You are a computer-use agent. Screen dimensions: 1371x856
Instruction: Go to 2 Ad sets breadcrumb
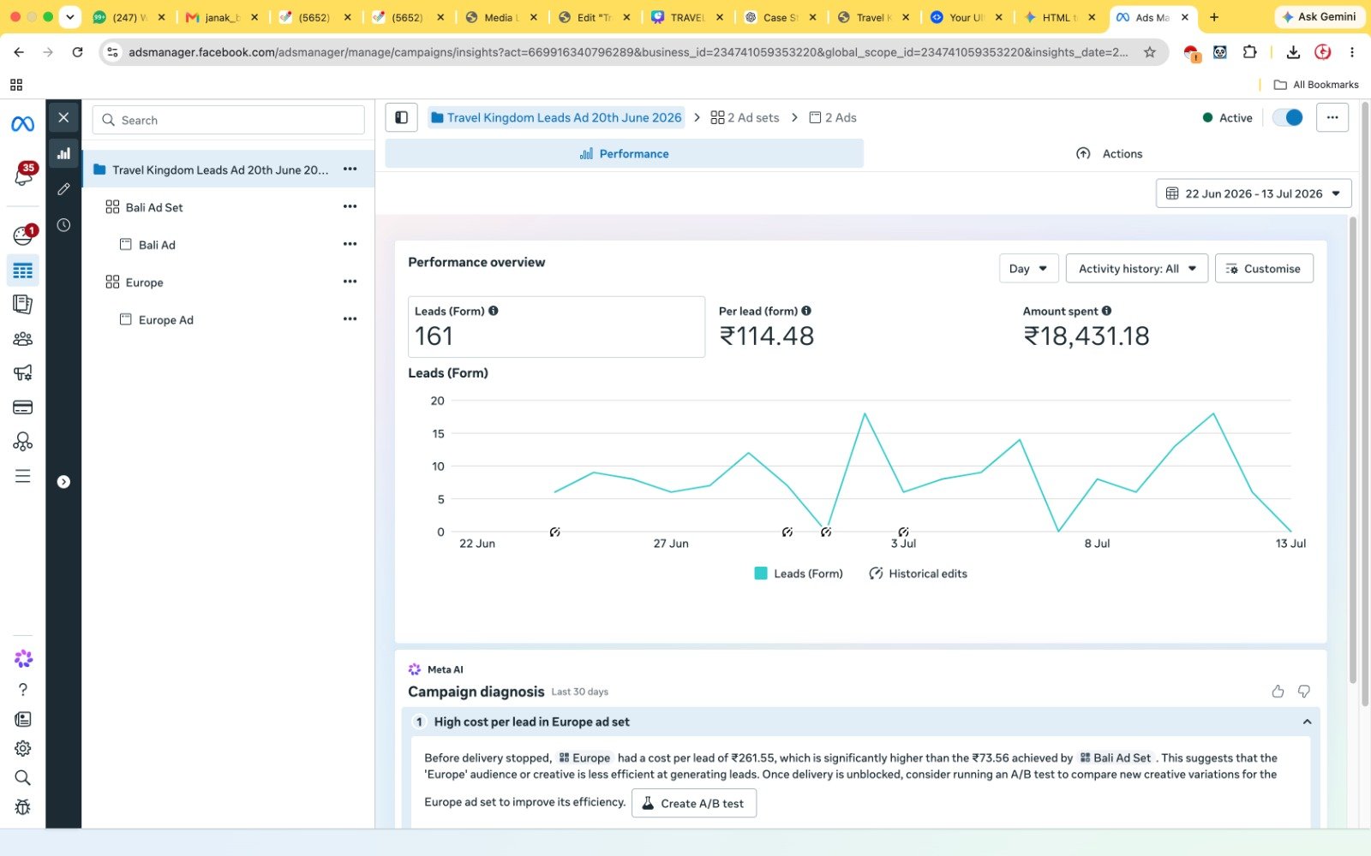745,117
